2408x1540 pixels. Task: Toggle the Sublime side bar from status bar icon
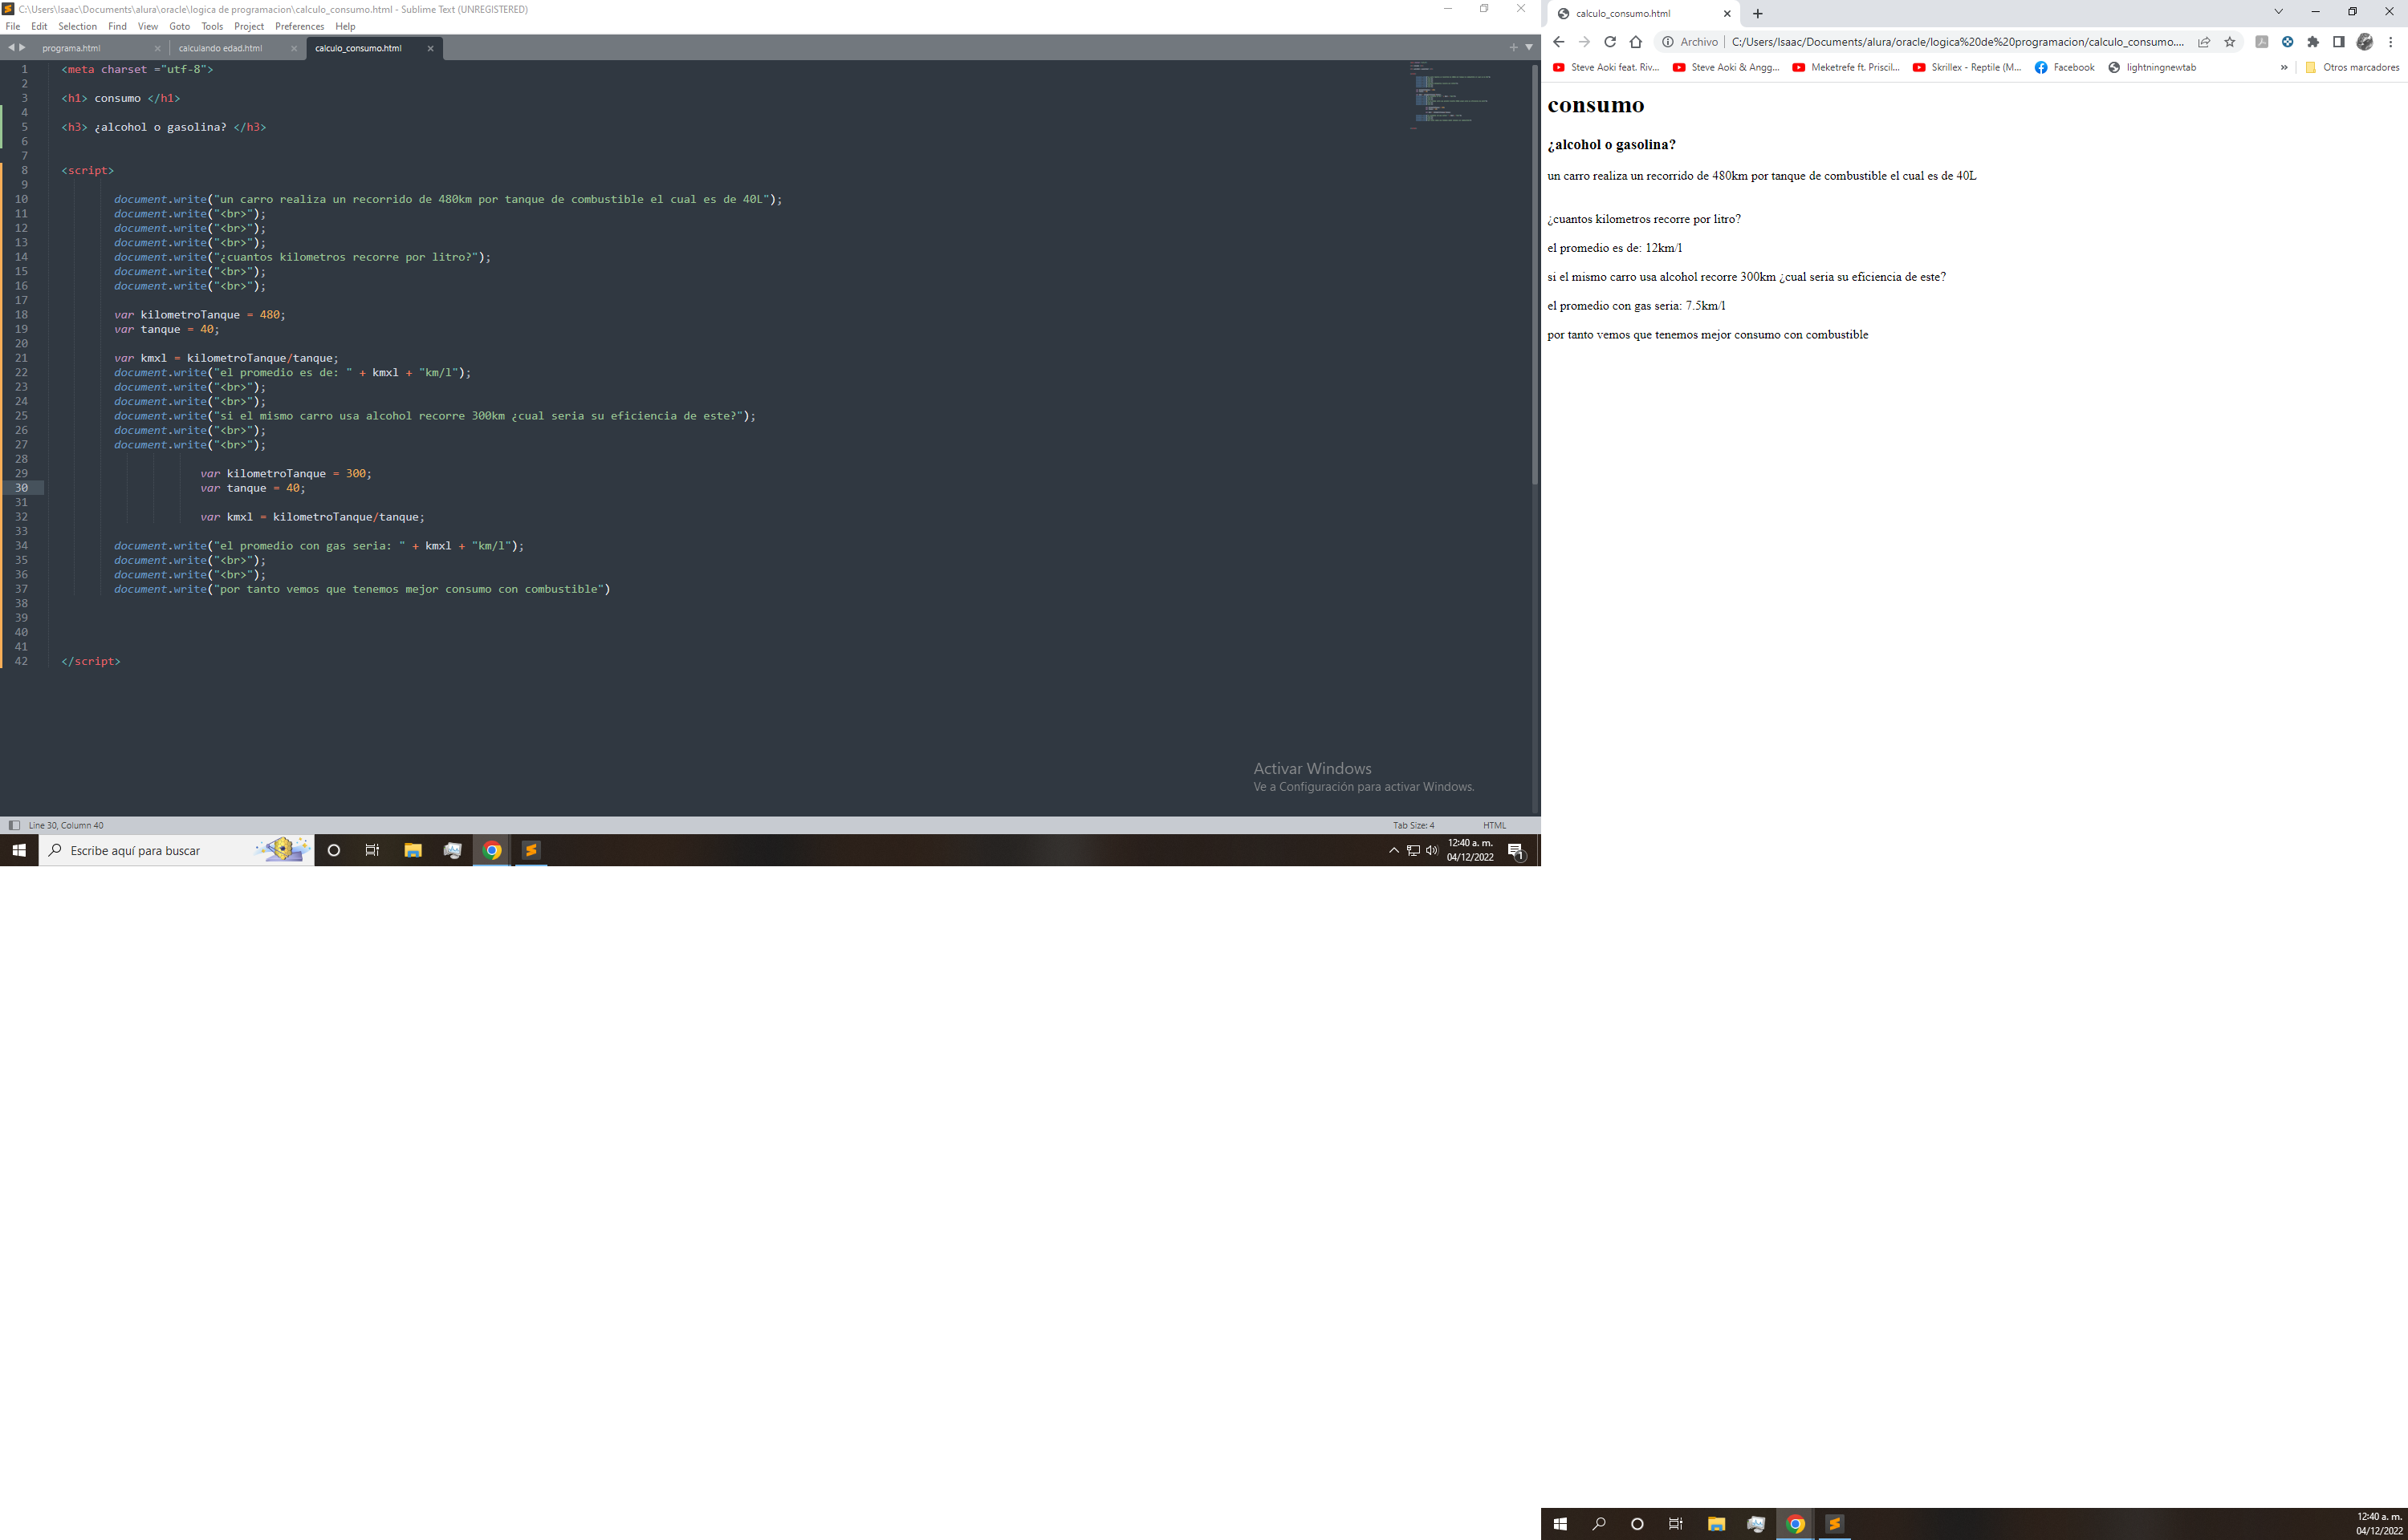[x=14, y=825]
